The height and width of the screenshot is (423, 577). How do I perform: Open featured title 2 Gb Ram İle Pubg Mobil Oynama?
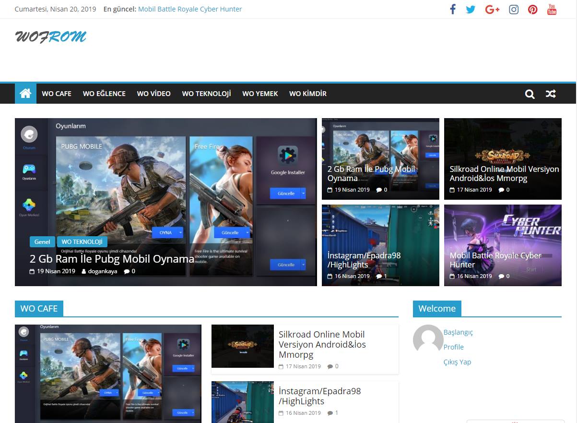click(x=112, y=259)
